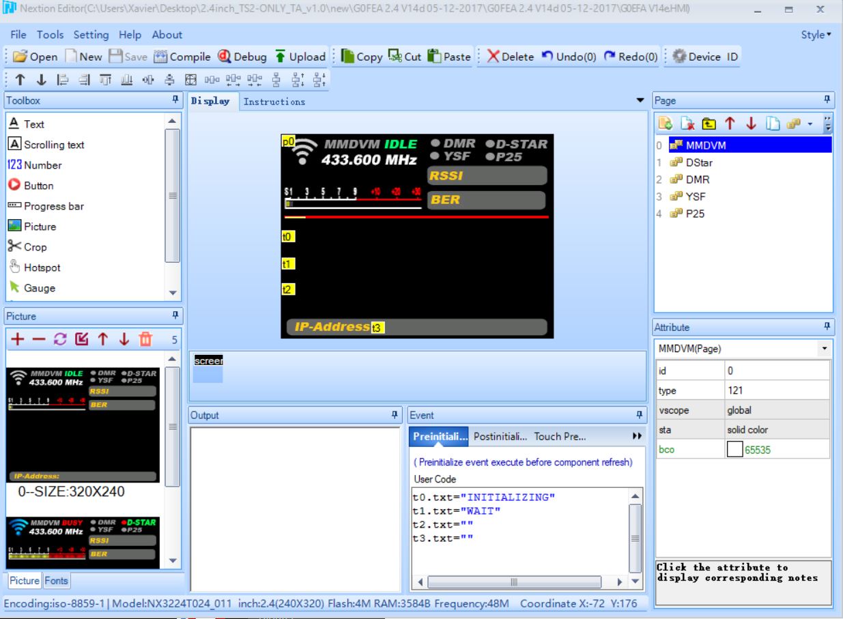Screen dimensions: 843x619
Task: Expand the display area tab dropdown arrow
Action: click(x=640, y=101)
